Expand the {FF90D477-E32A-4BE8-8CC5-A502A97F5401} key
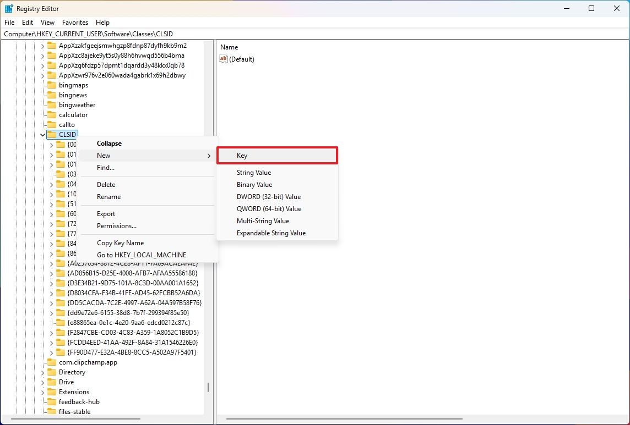The width and height of the screenshot is (630, 425). [51, 352]
